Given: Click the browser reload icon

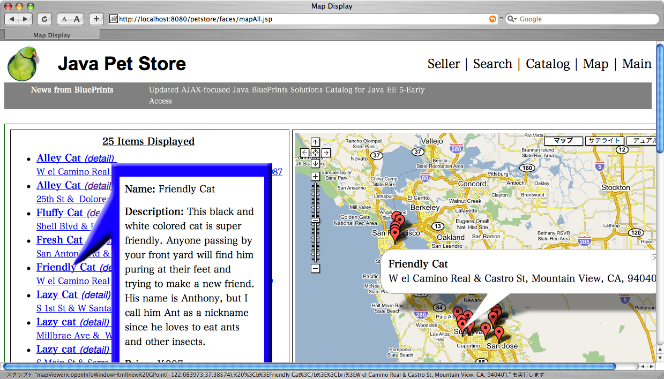Looking at the screenshot, I should [x=44, y=19].
